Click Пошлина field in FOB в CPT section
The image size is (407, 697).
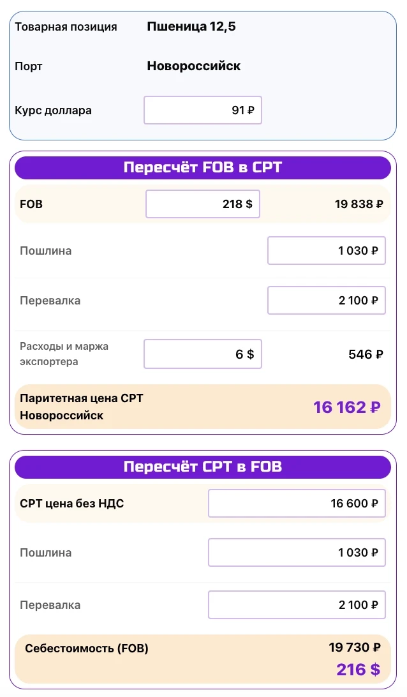326,251
